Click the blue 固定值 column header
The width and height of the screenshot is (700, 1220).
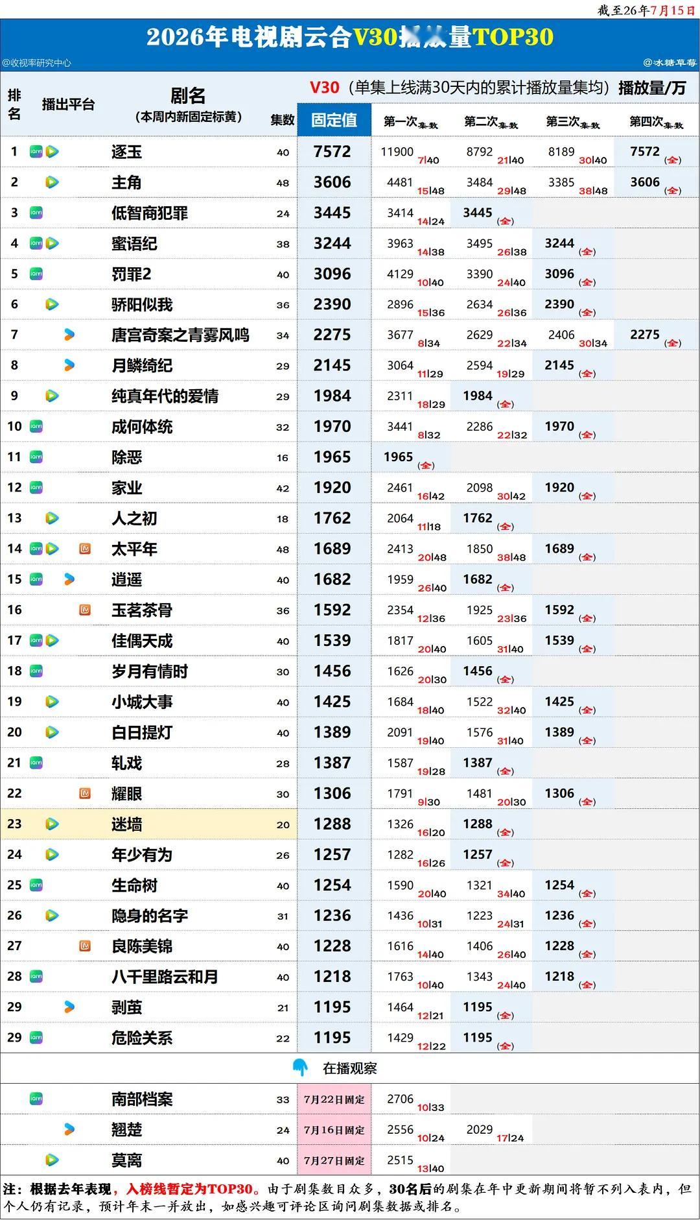click(334, 119)
